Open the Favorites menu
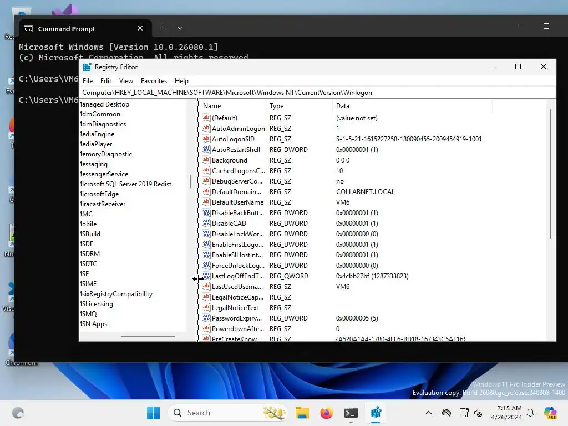The image size is (568, 426). 154,81
